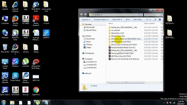
Task: Create a New folder
Action: tap(138, 20)
